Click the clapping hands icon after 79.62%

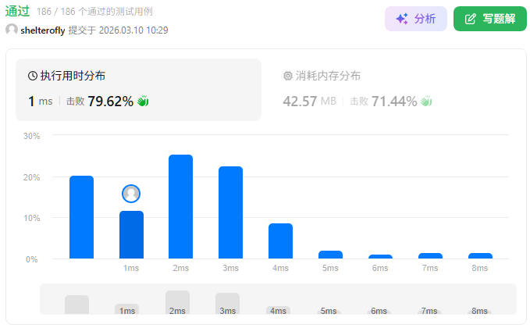(143, 102)
